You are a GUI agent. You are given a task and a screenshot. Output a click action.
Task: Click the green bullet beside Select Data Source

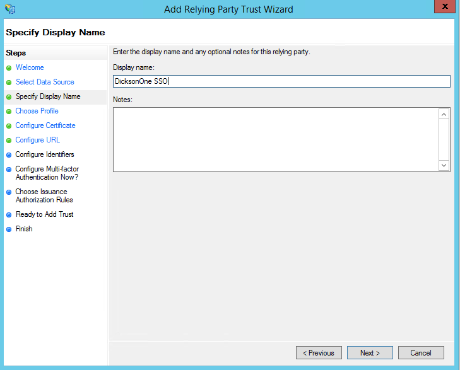9,83
